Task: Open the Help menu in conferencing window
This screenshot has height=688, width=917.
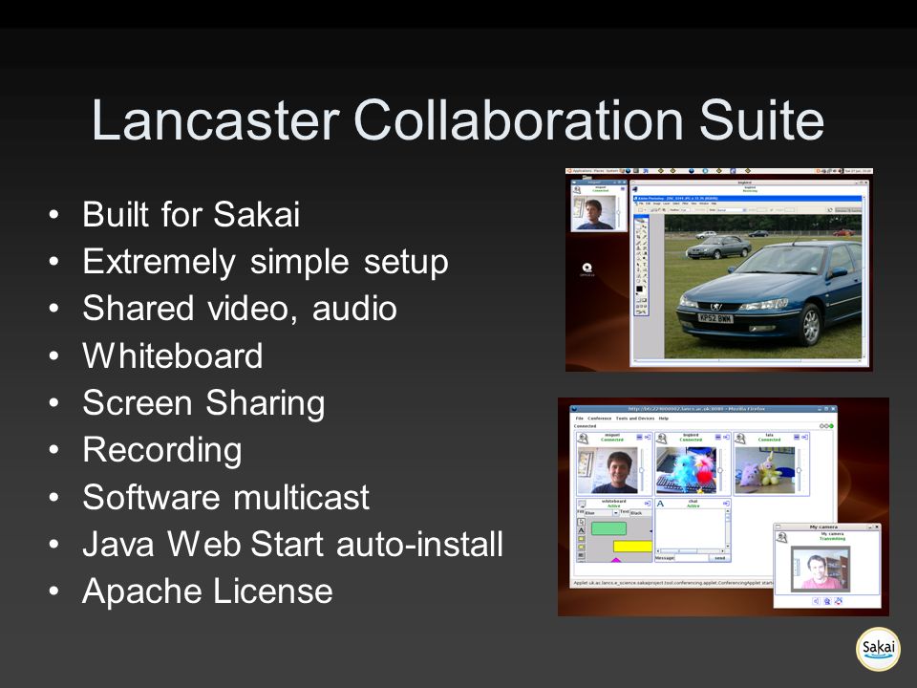Action: [x=664, y=419]
